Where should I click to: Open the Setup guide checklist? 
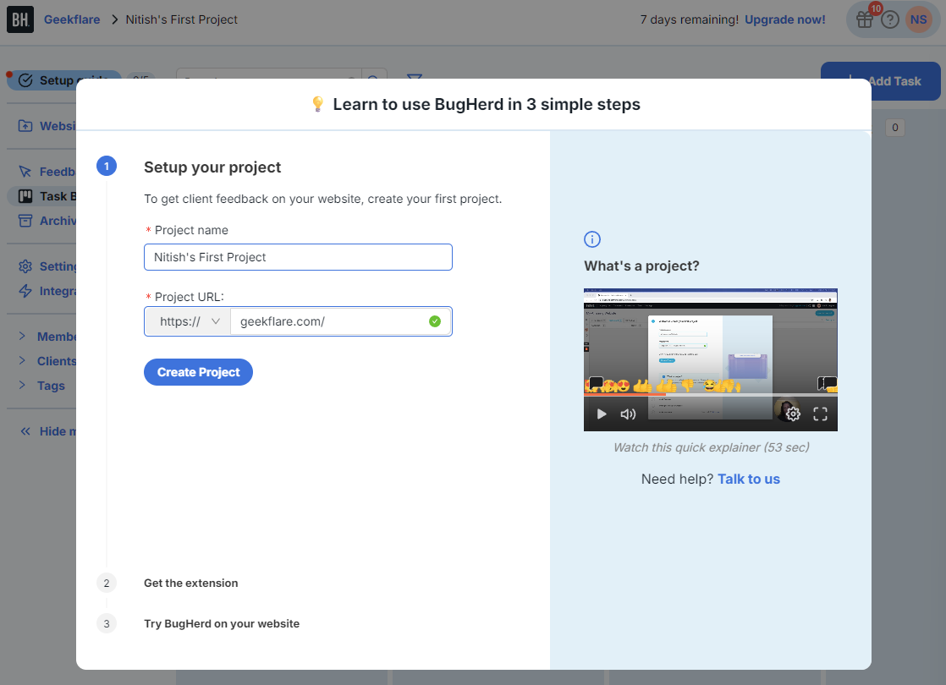coord(63,80)
